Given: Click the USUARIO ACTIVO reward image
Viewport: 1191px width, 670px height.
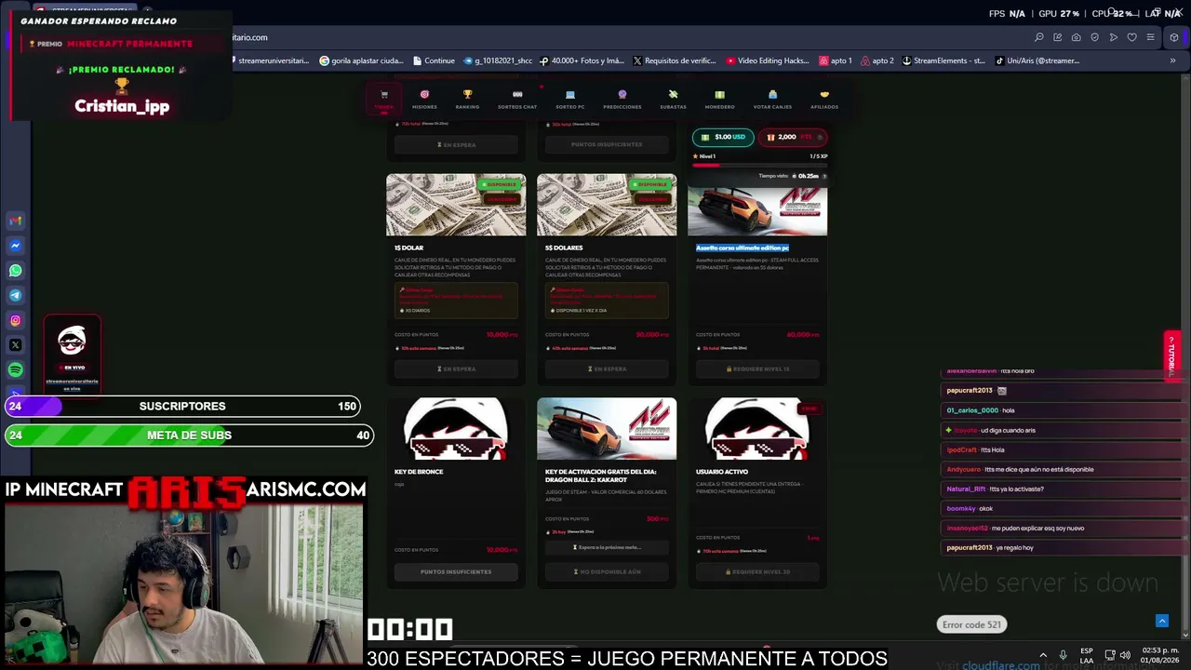Looking at the screenshot, I should pos(757,429).
